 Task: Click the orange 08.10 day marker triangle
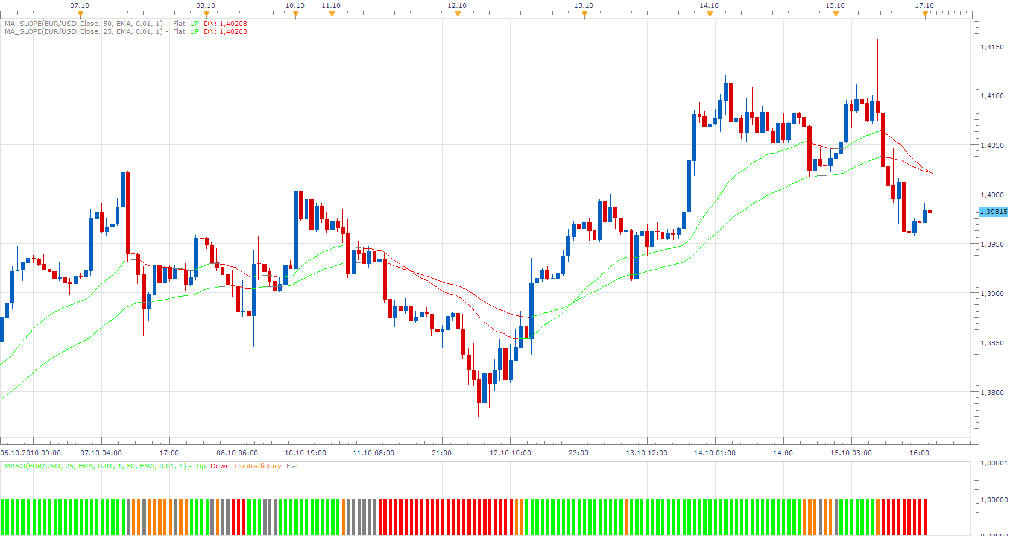click(x=206, y=15)
